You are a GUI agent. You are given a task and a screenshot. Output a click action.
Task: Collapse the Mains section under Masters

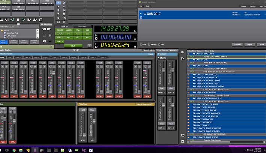158,58
